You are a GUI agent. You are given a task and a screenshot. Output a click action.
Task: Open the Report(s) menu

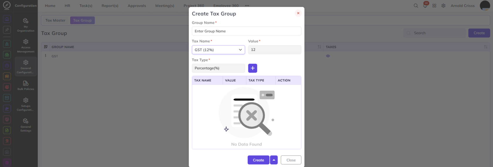(x=110, y=6)
